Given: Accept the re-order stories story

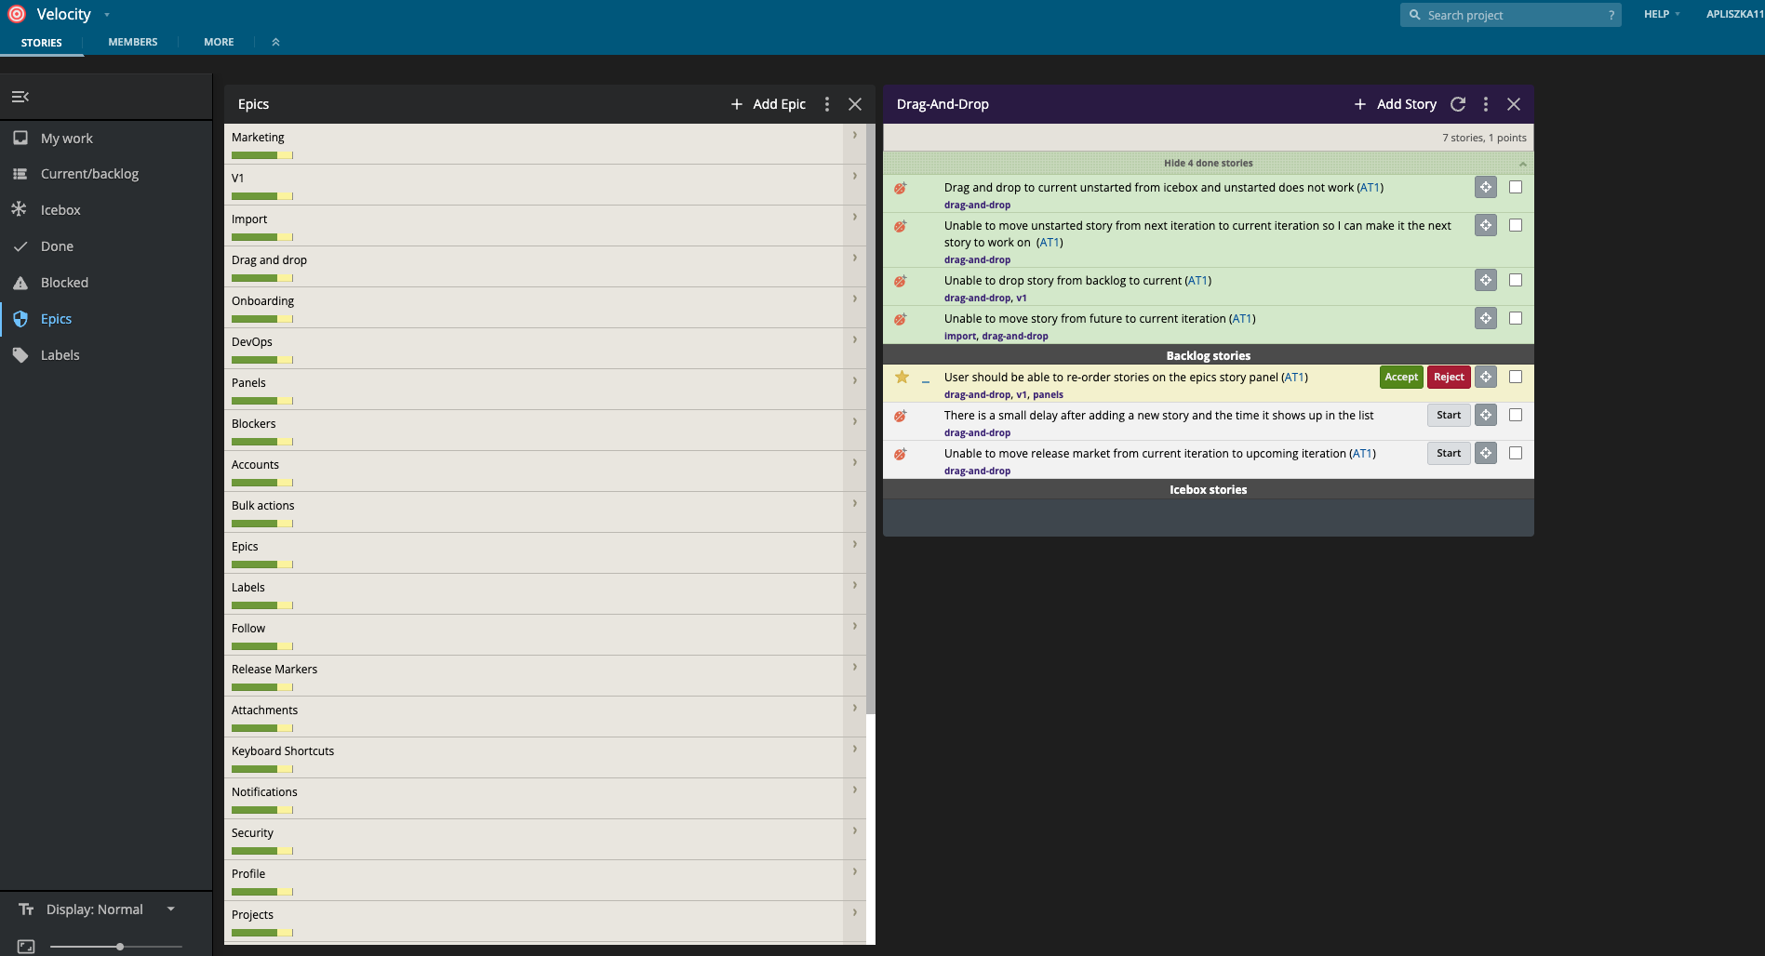Looking at the screenshot, I should (1401, 377).
